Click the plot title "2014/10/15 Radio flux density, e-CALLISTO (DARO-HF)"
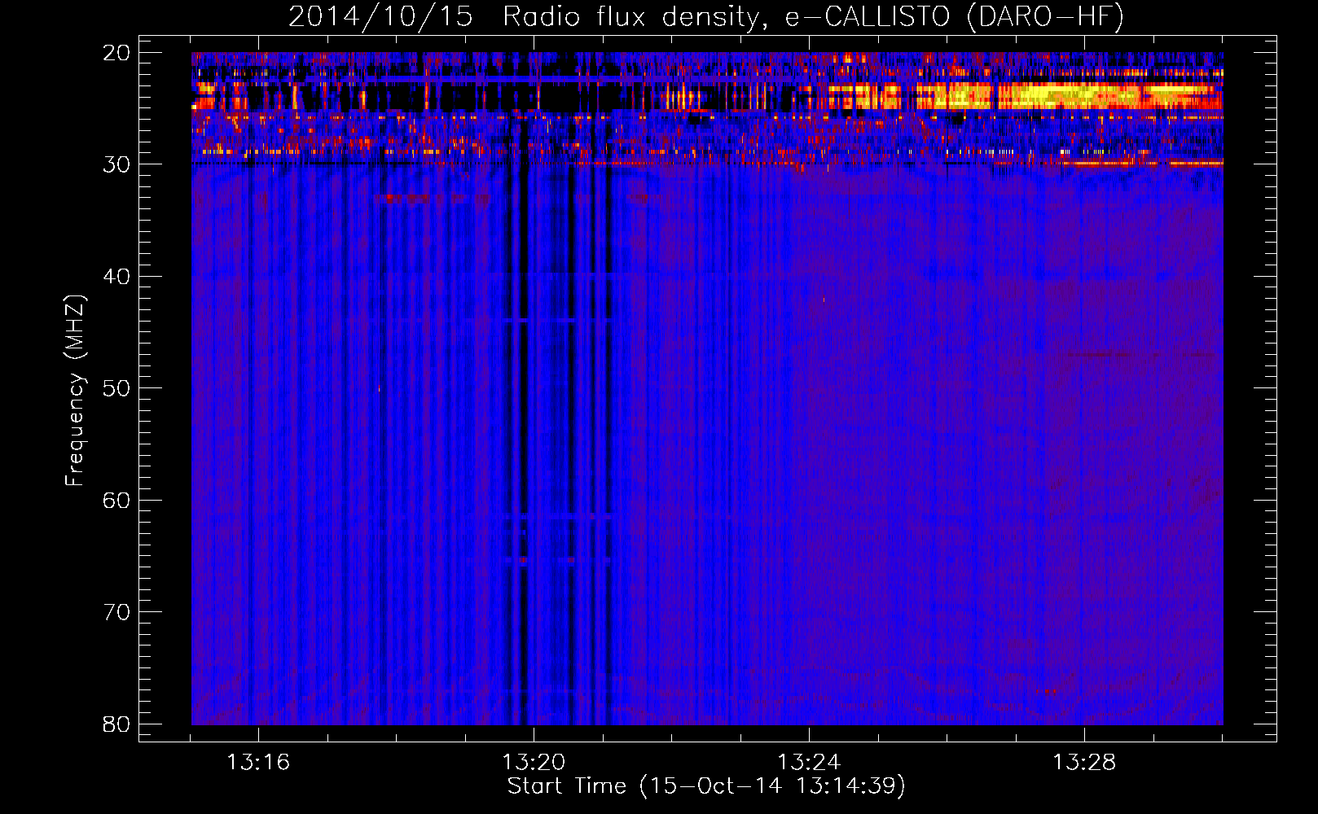Screen dimensions: 1318x814 [x=706, y=17]
